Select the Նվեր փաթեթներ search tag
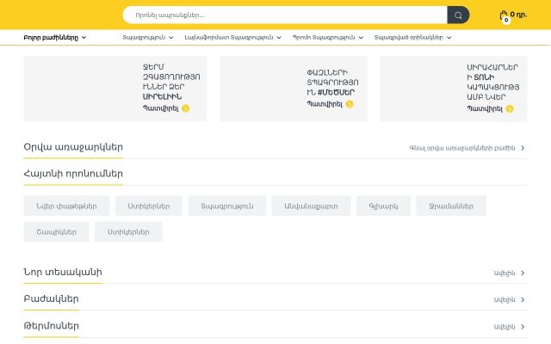 66,206
